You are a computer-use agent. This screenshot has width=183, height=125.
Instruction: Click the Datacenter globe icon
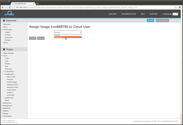tap(4, 20)
